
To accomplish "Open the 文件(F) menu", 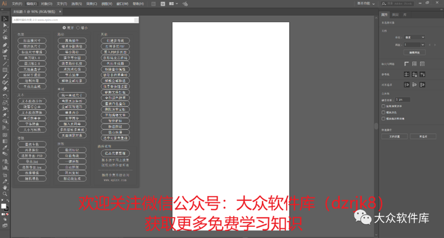I will coord(17,4).
